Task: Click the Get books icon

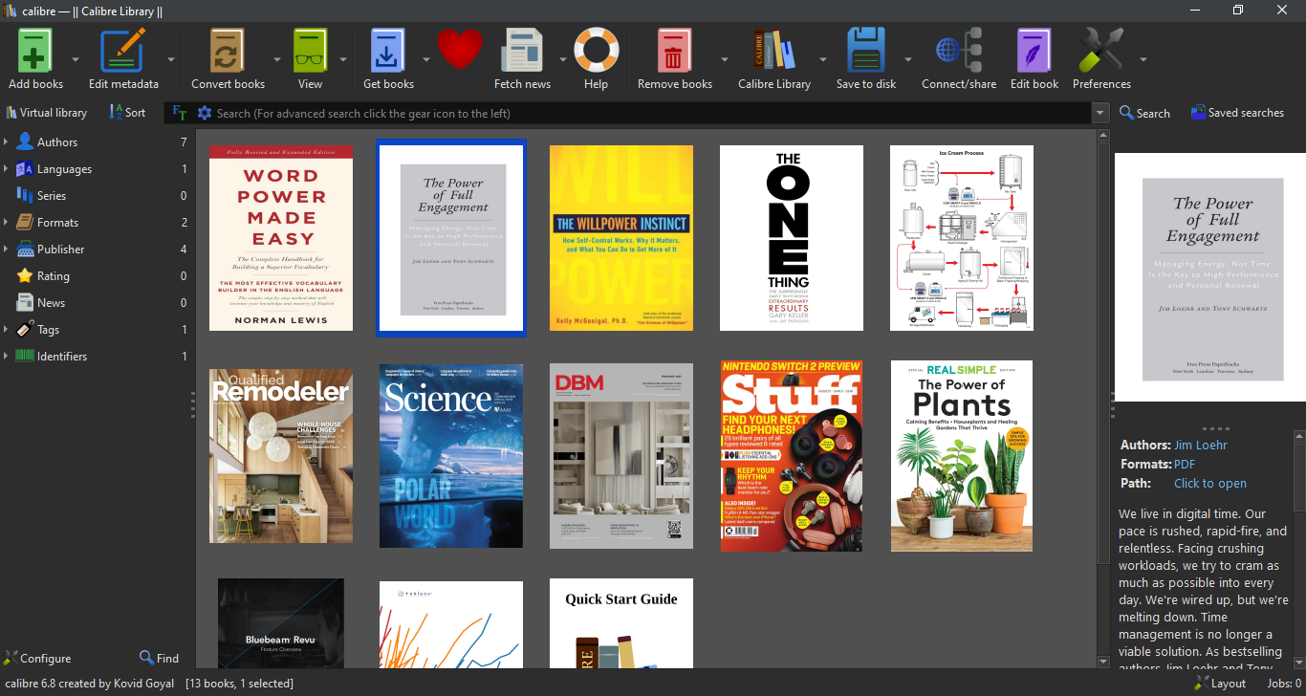Action: [x=387, y=49]
